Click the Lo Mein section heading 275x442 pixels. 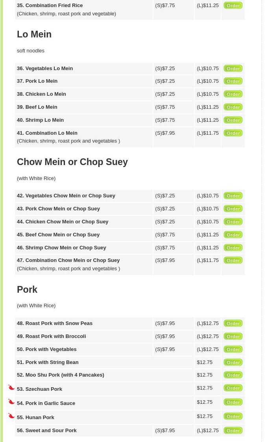point(34,34)
